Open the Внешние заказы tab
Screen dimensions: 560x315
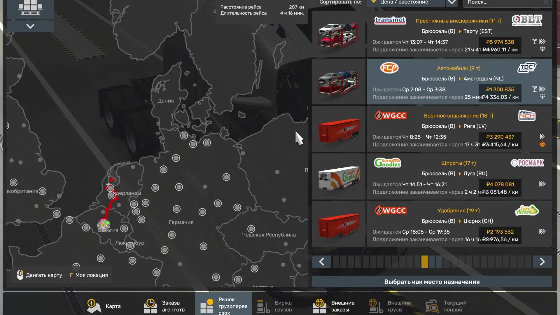(x=334, y=306)
